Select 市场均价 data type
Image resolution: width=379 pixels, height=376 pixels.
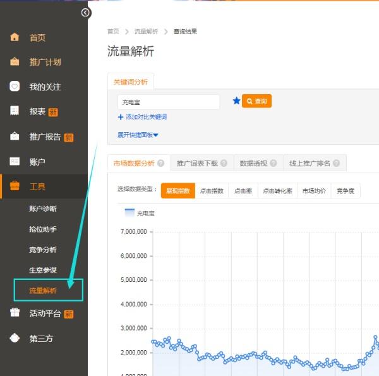(314, 191)
